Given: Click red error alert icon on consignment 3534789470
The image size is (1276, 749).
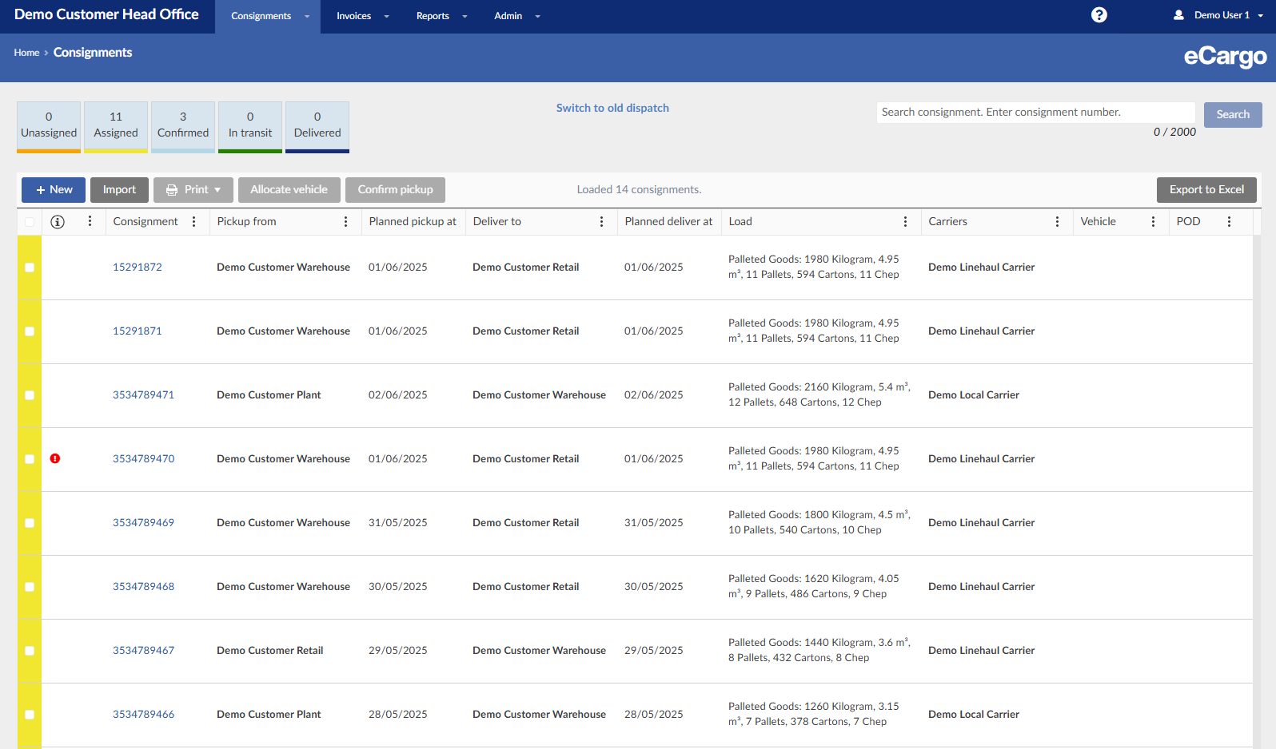Looking at the screenshot, I should click(x=55, y=458).
